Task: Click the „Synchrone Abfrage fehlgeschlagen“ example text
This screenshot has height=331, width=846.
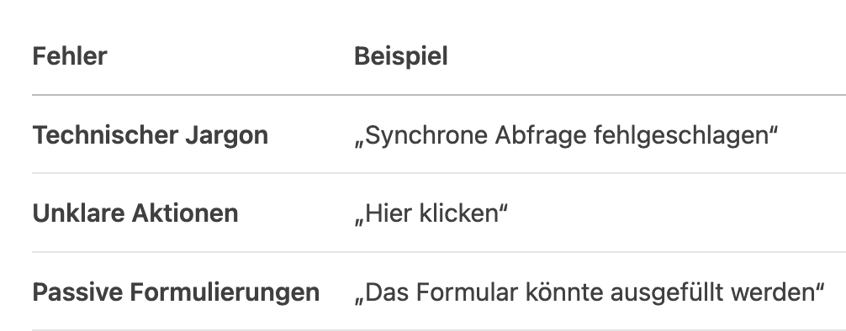Action: [x=566, y=135]
